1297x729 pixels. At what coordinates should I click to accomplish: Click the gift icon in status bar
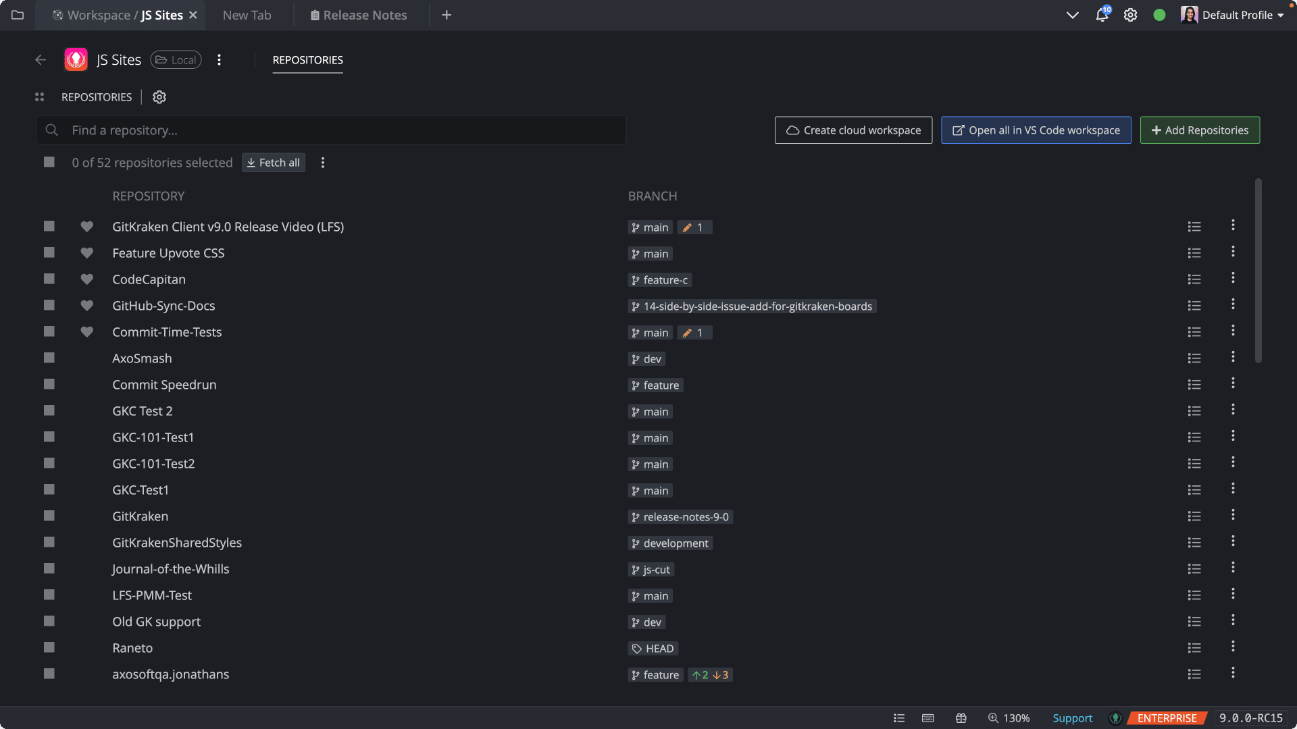click(961, 718)
